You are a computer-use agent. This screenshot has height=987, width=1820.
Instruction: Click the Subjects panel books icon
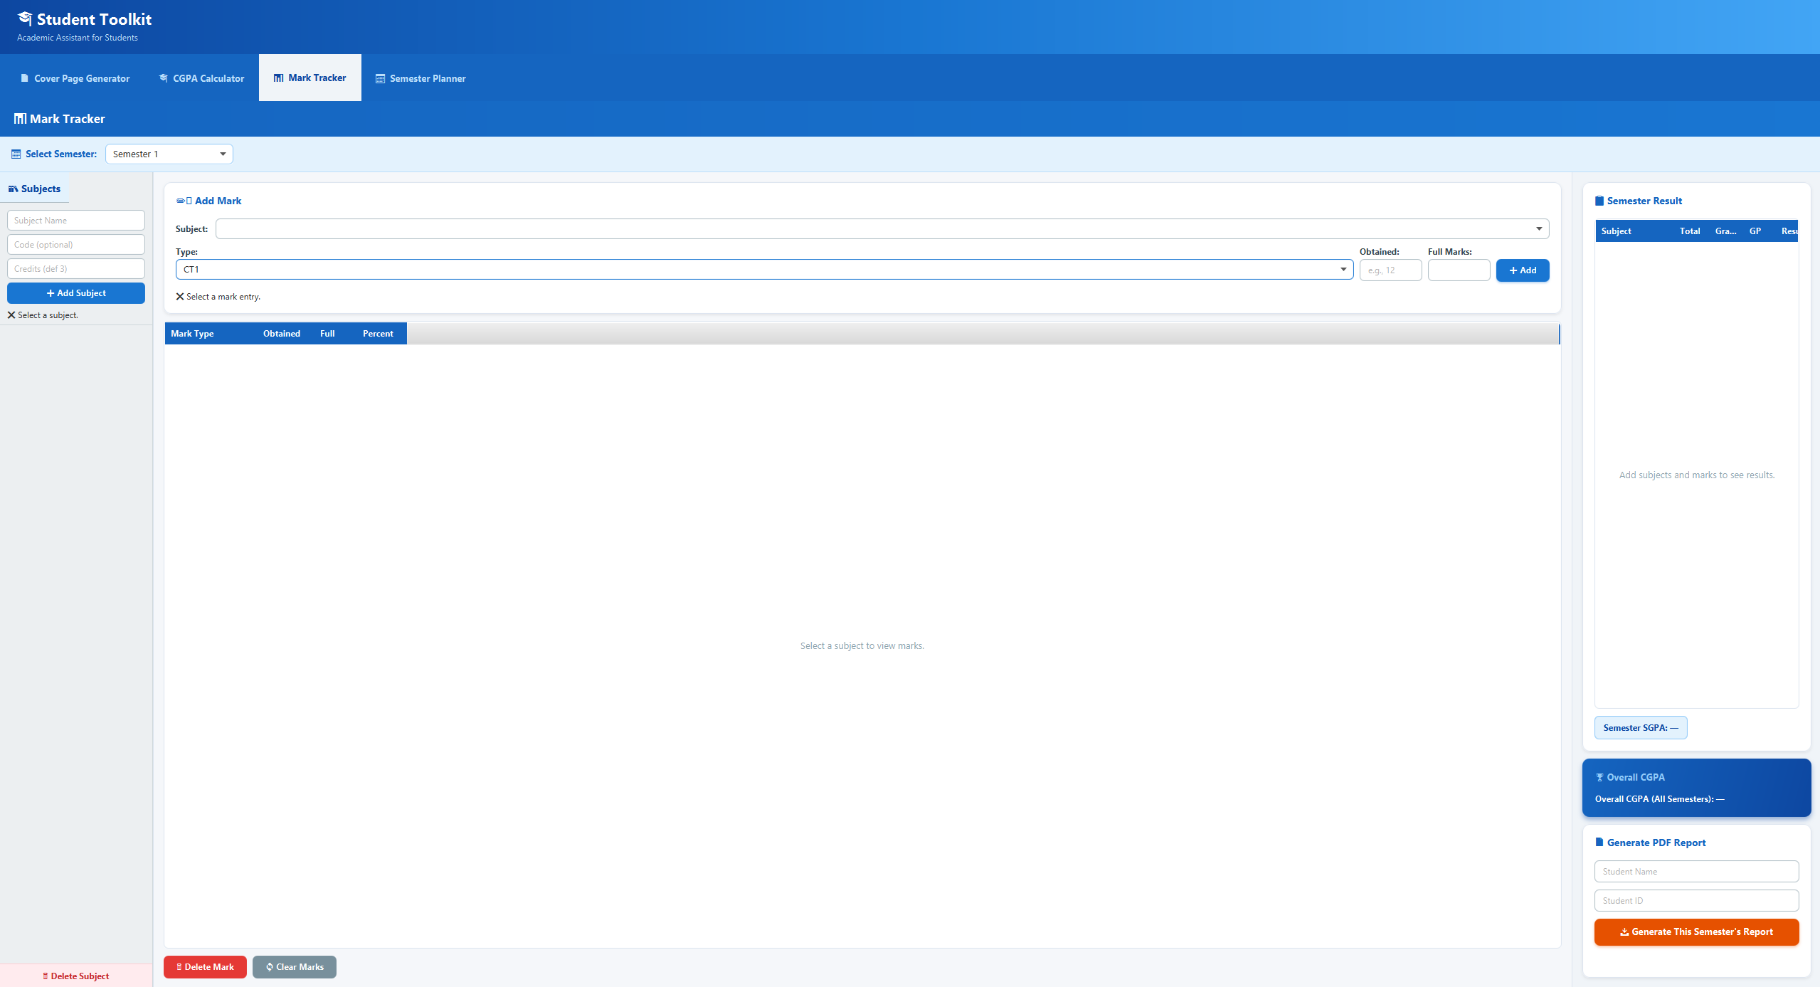click(x=13, y=189)
